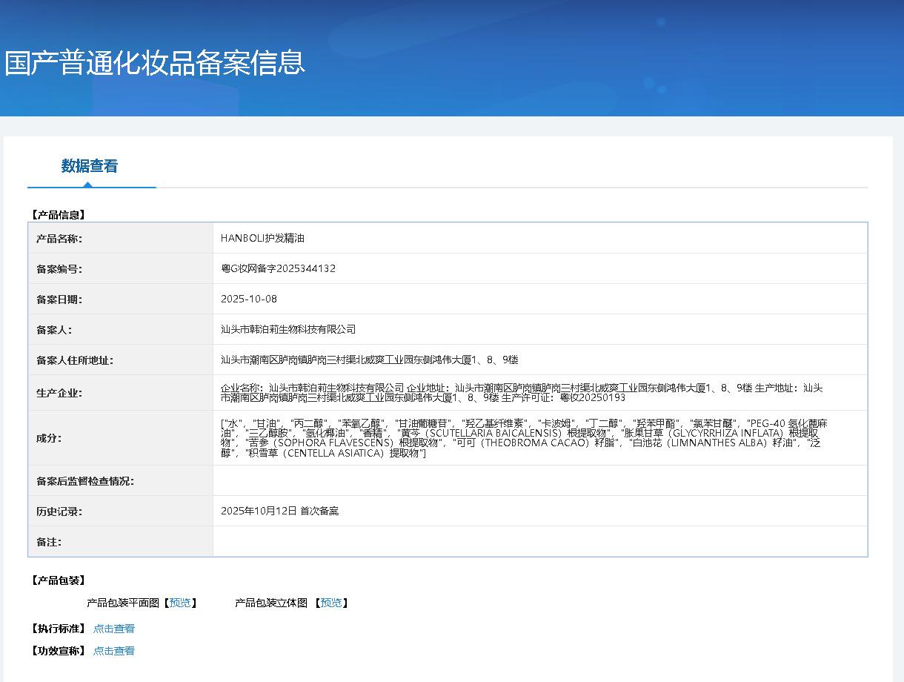904x682 pixels.
Task: Click the 产品名称 row label
Action: pos(59,239)
